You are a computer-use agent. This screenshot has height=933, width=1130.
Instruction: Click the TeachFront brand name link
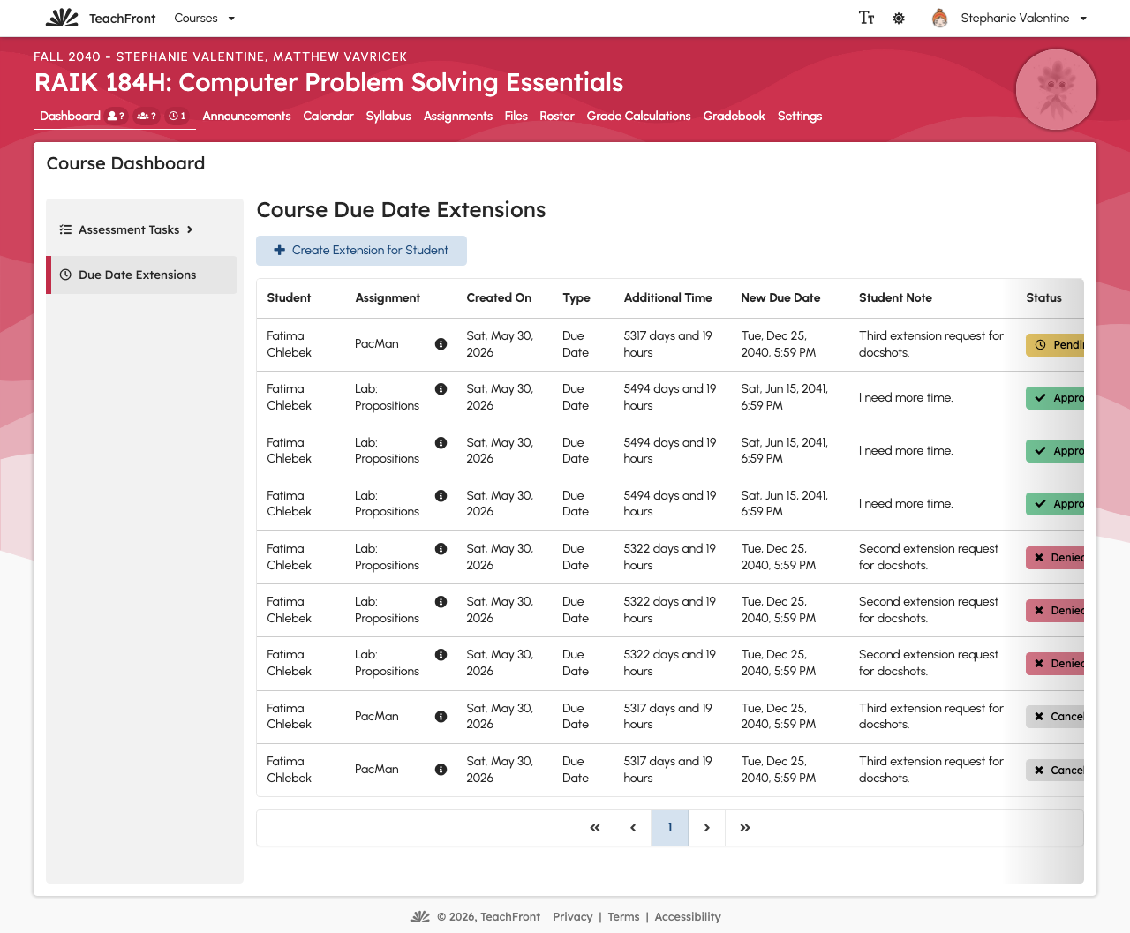coord(122,19)
